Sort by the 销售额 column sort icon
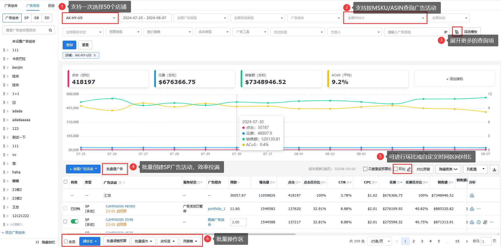501x247 pixels. (452, 182)
